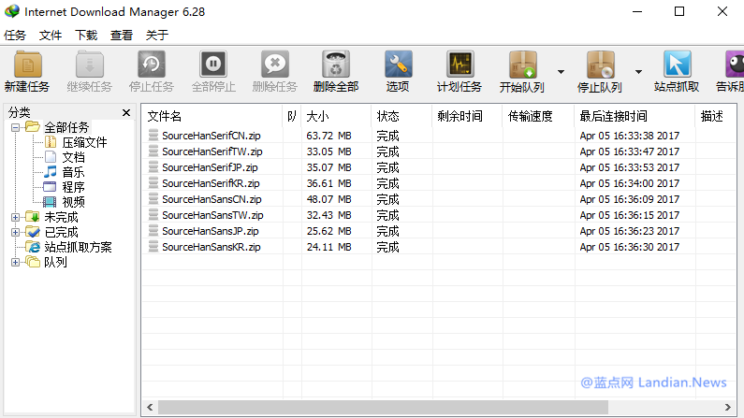Open the 停止队列 dropdown arrow

pyautogui.click(x=638, y=72)
